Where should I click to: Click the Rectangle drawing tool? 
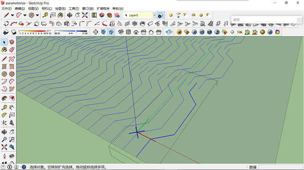(x=4, y=66)
